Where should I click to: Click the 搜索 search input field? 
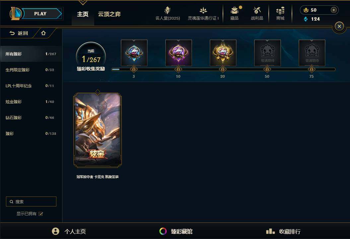pyautogui.click(x=31, y=201)
